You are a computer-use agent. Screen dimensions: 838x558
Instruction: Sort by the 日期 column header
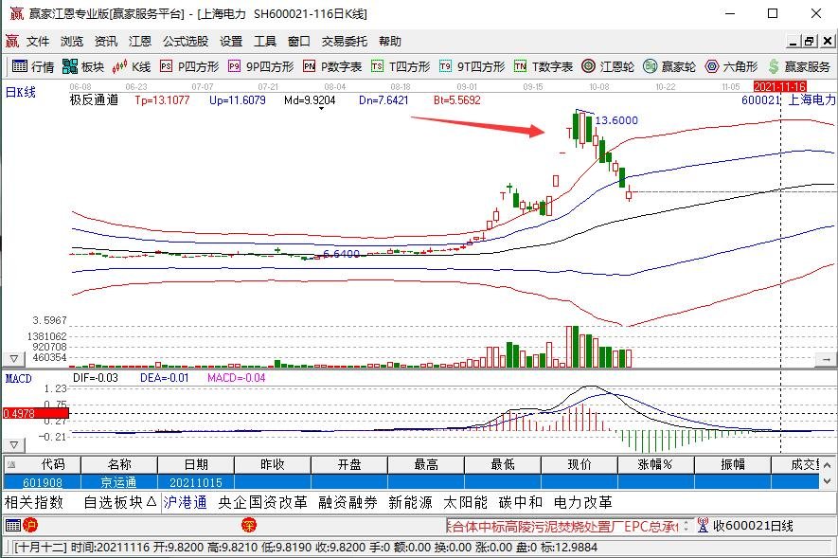(x=196, y=464)
